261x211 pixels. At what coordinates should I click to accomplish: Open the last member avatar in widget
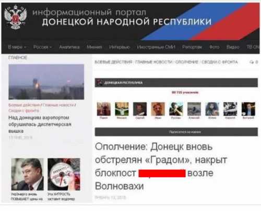pyautogui.click(x=248, y=109)
